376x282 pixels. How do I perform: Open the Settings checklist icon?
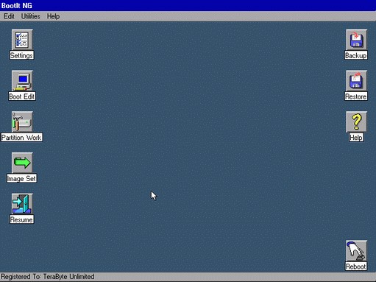pyautogui.click(x=22, y=40)
